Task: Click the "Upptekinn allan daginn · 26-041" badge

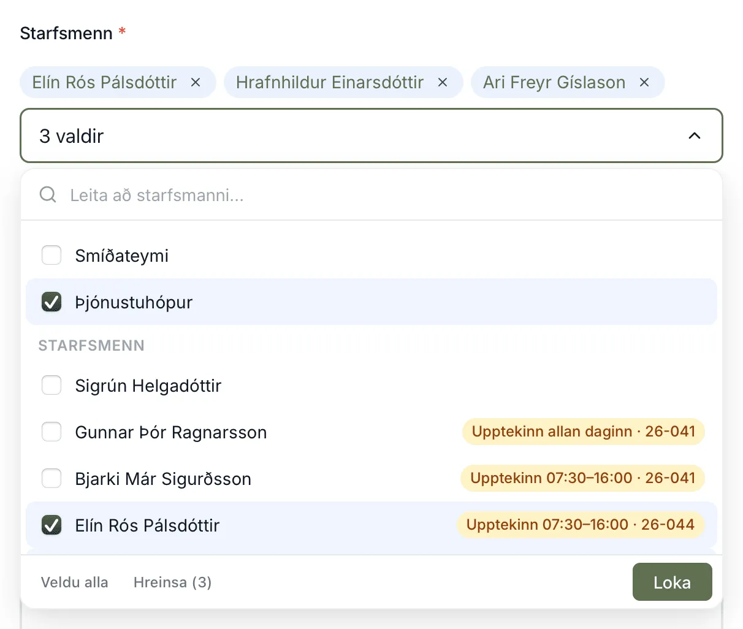Action: 583,432
